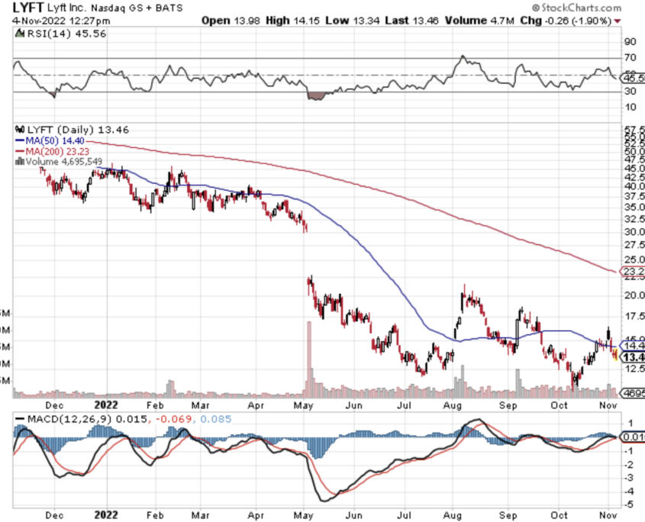Click the tall May volume spike bar
Image resolution: width=645 pixels, height=522 pixels.
pos(309,359)
